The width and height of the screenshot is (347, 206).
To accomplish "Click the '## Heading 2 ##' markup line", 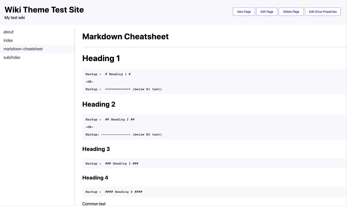I will click(110, 119).
